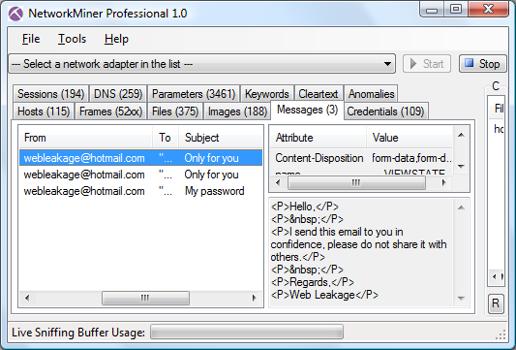Click the 'Web Leakage' signature line in message body
This screenshot has width=516, height=350.
tap(325, 295)
